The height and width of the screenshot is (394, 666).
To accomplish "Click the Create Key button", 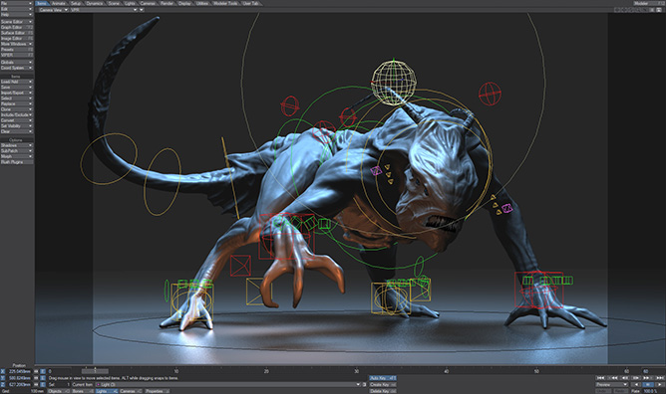I will (x=383, y=385).
